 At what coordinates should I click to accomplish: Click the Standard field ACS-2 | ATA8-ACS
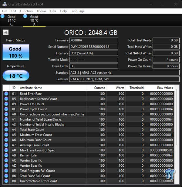click(x=124, y=73)
